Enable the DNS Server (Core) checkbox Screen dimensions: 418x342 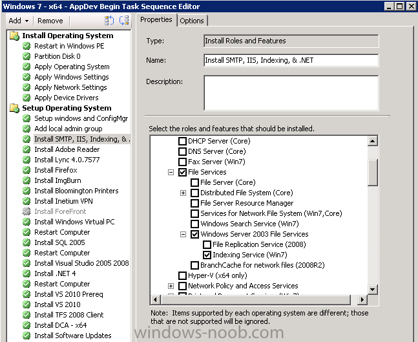click(x=182, y=151)
